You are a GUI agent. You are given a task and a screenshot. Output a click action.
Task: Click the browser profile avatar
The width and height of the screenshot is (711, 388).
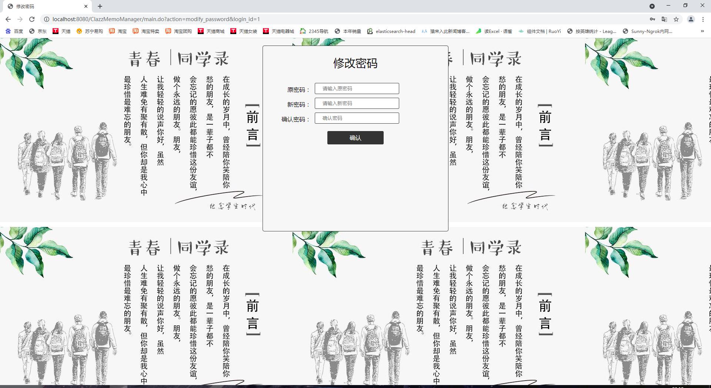691,19
